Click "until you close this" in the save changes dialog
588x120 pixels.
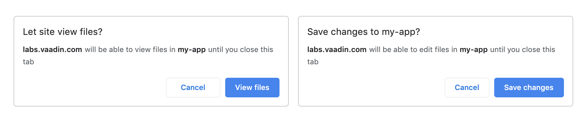pos(523,50)
